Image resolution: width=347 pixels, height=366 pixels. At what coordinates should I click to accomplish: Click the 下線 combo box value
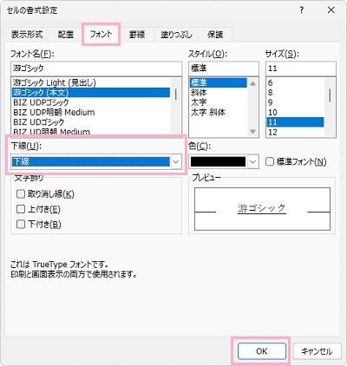click(x=91, y=161)
